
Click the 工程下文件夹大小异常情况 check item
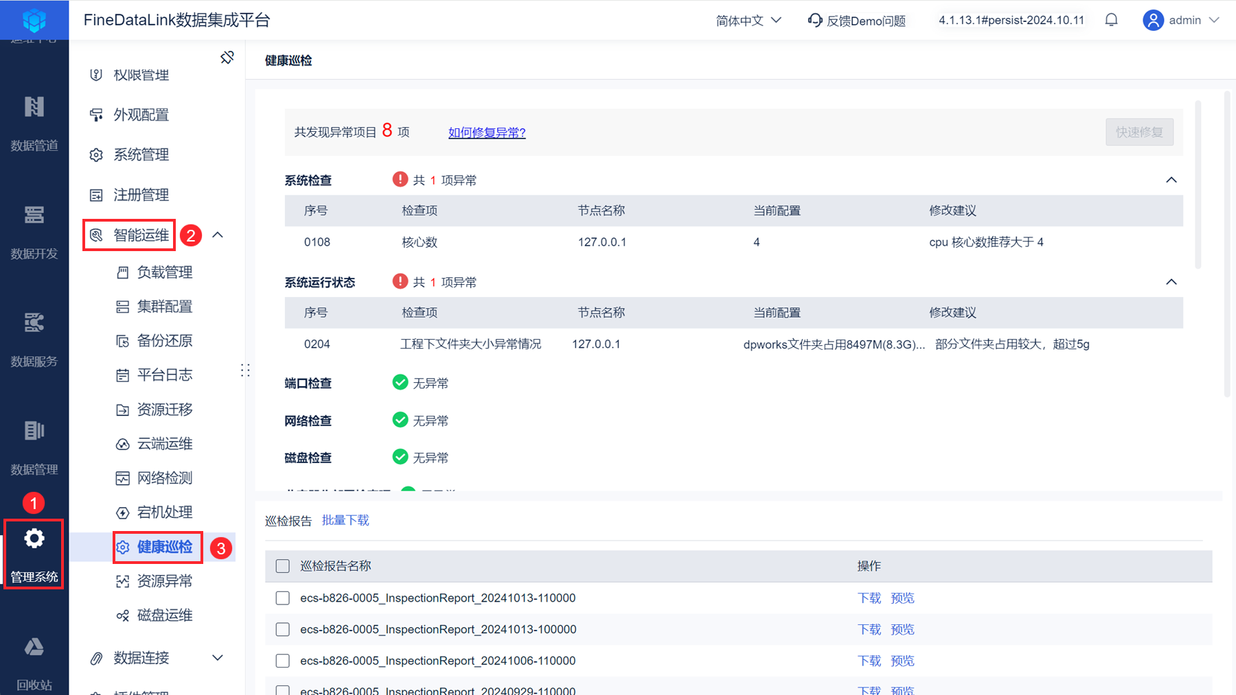click(x=471, y=344)
